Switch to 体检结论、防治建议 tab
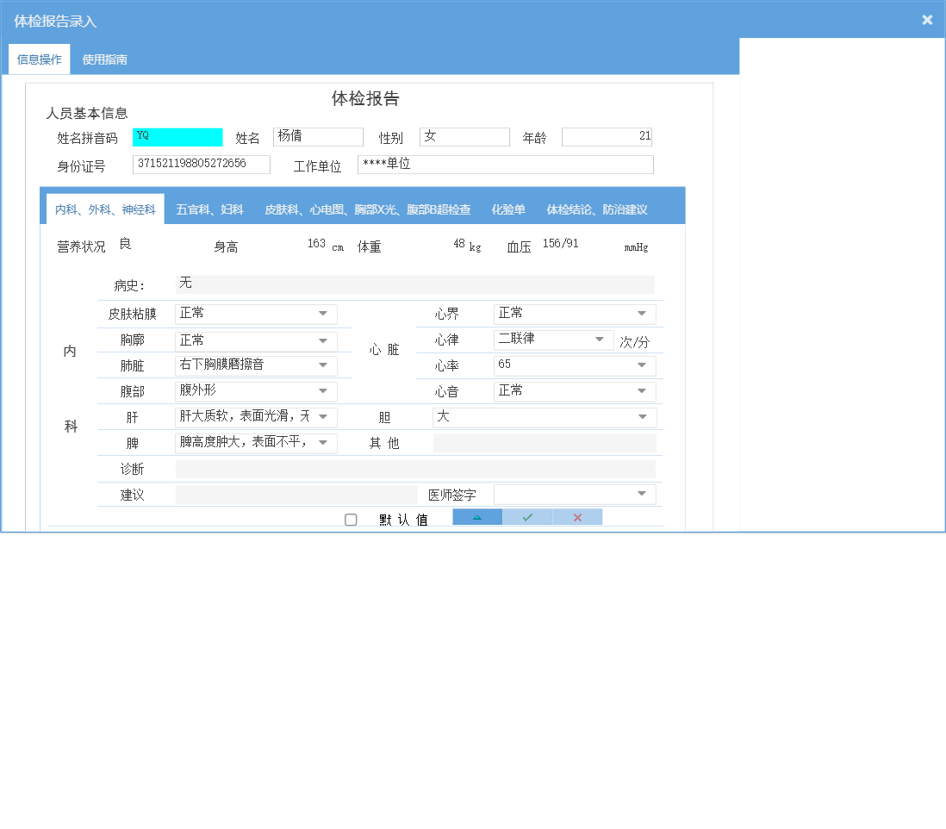 click(x=597, y=209)
